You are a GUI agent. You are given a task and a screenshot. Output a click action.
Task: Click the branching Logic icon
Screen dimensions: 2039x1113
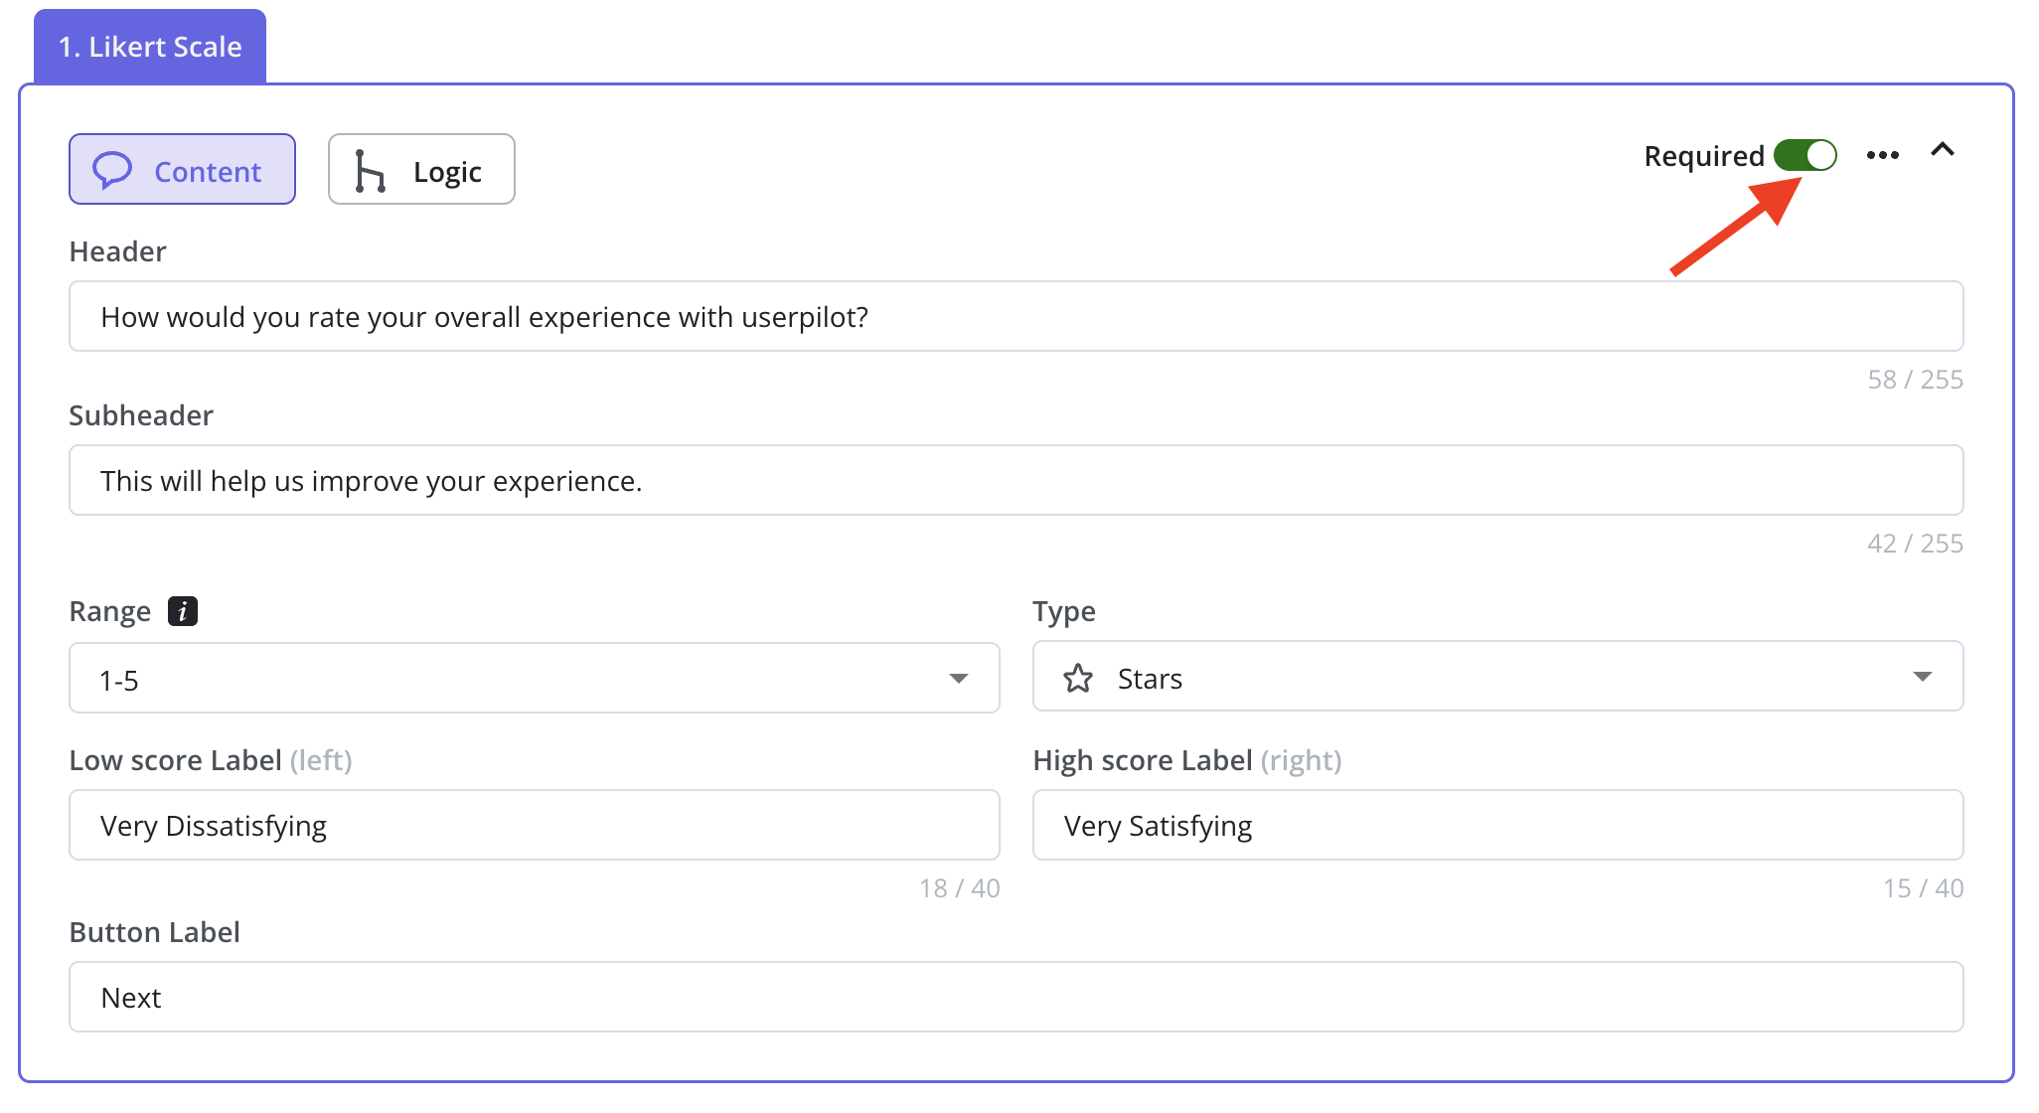(x=370, y=171)
